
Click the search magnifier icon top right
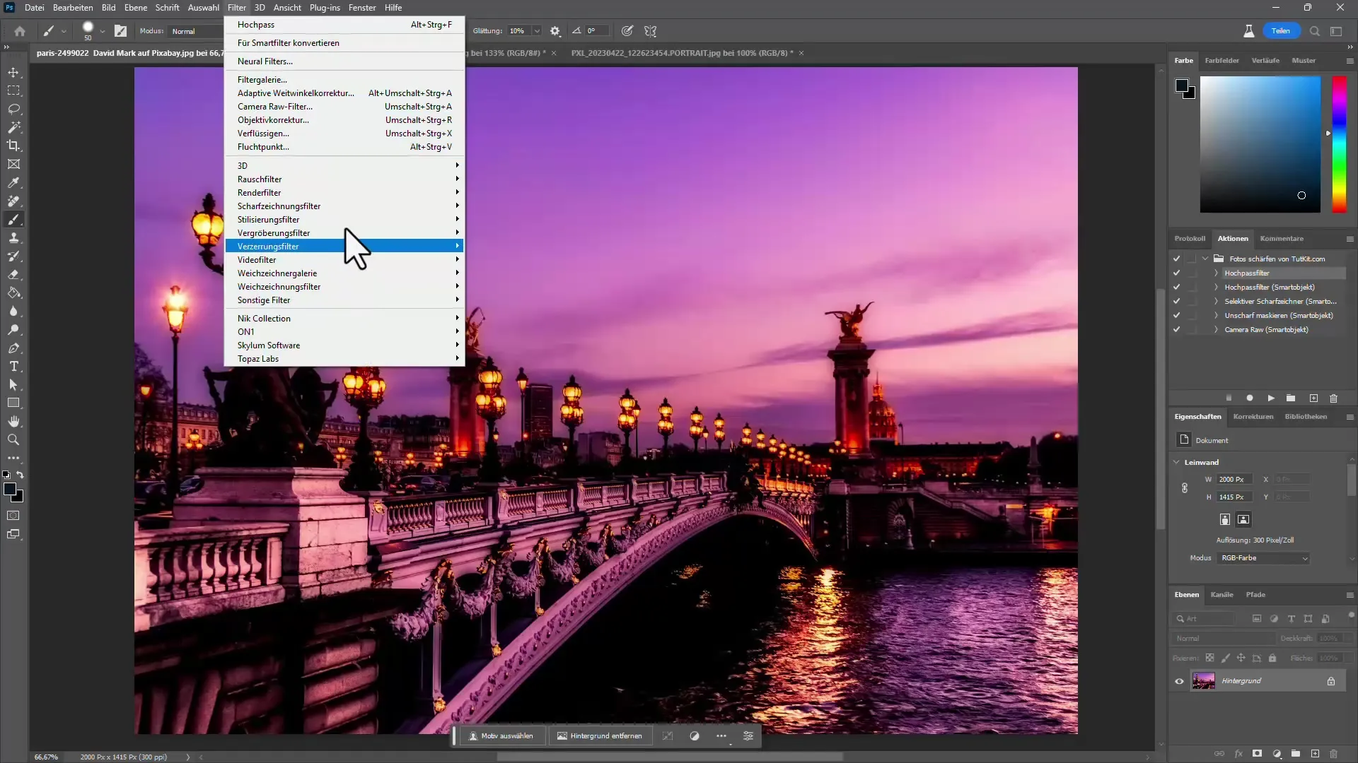(1315, 31)
